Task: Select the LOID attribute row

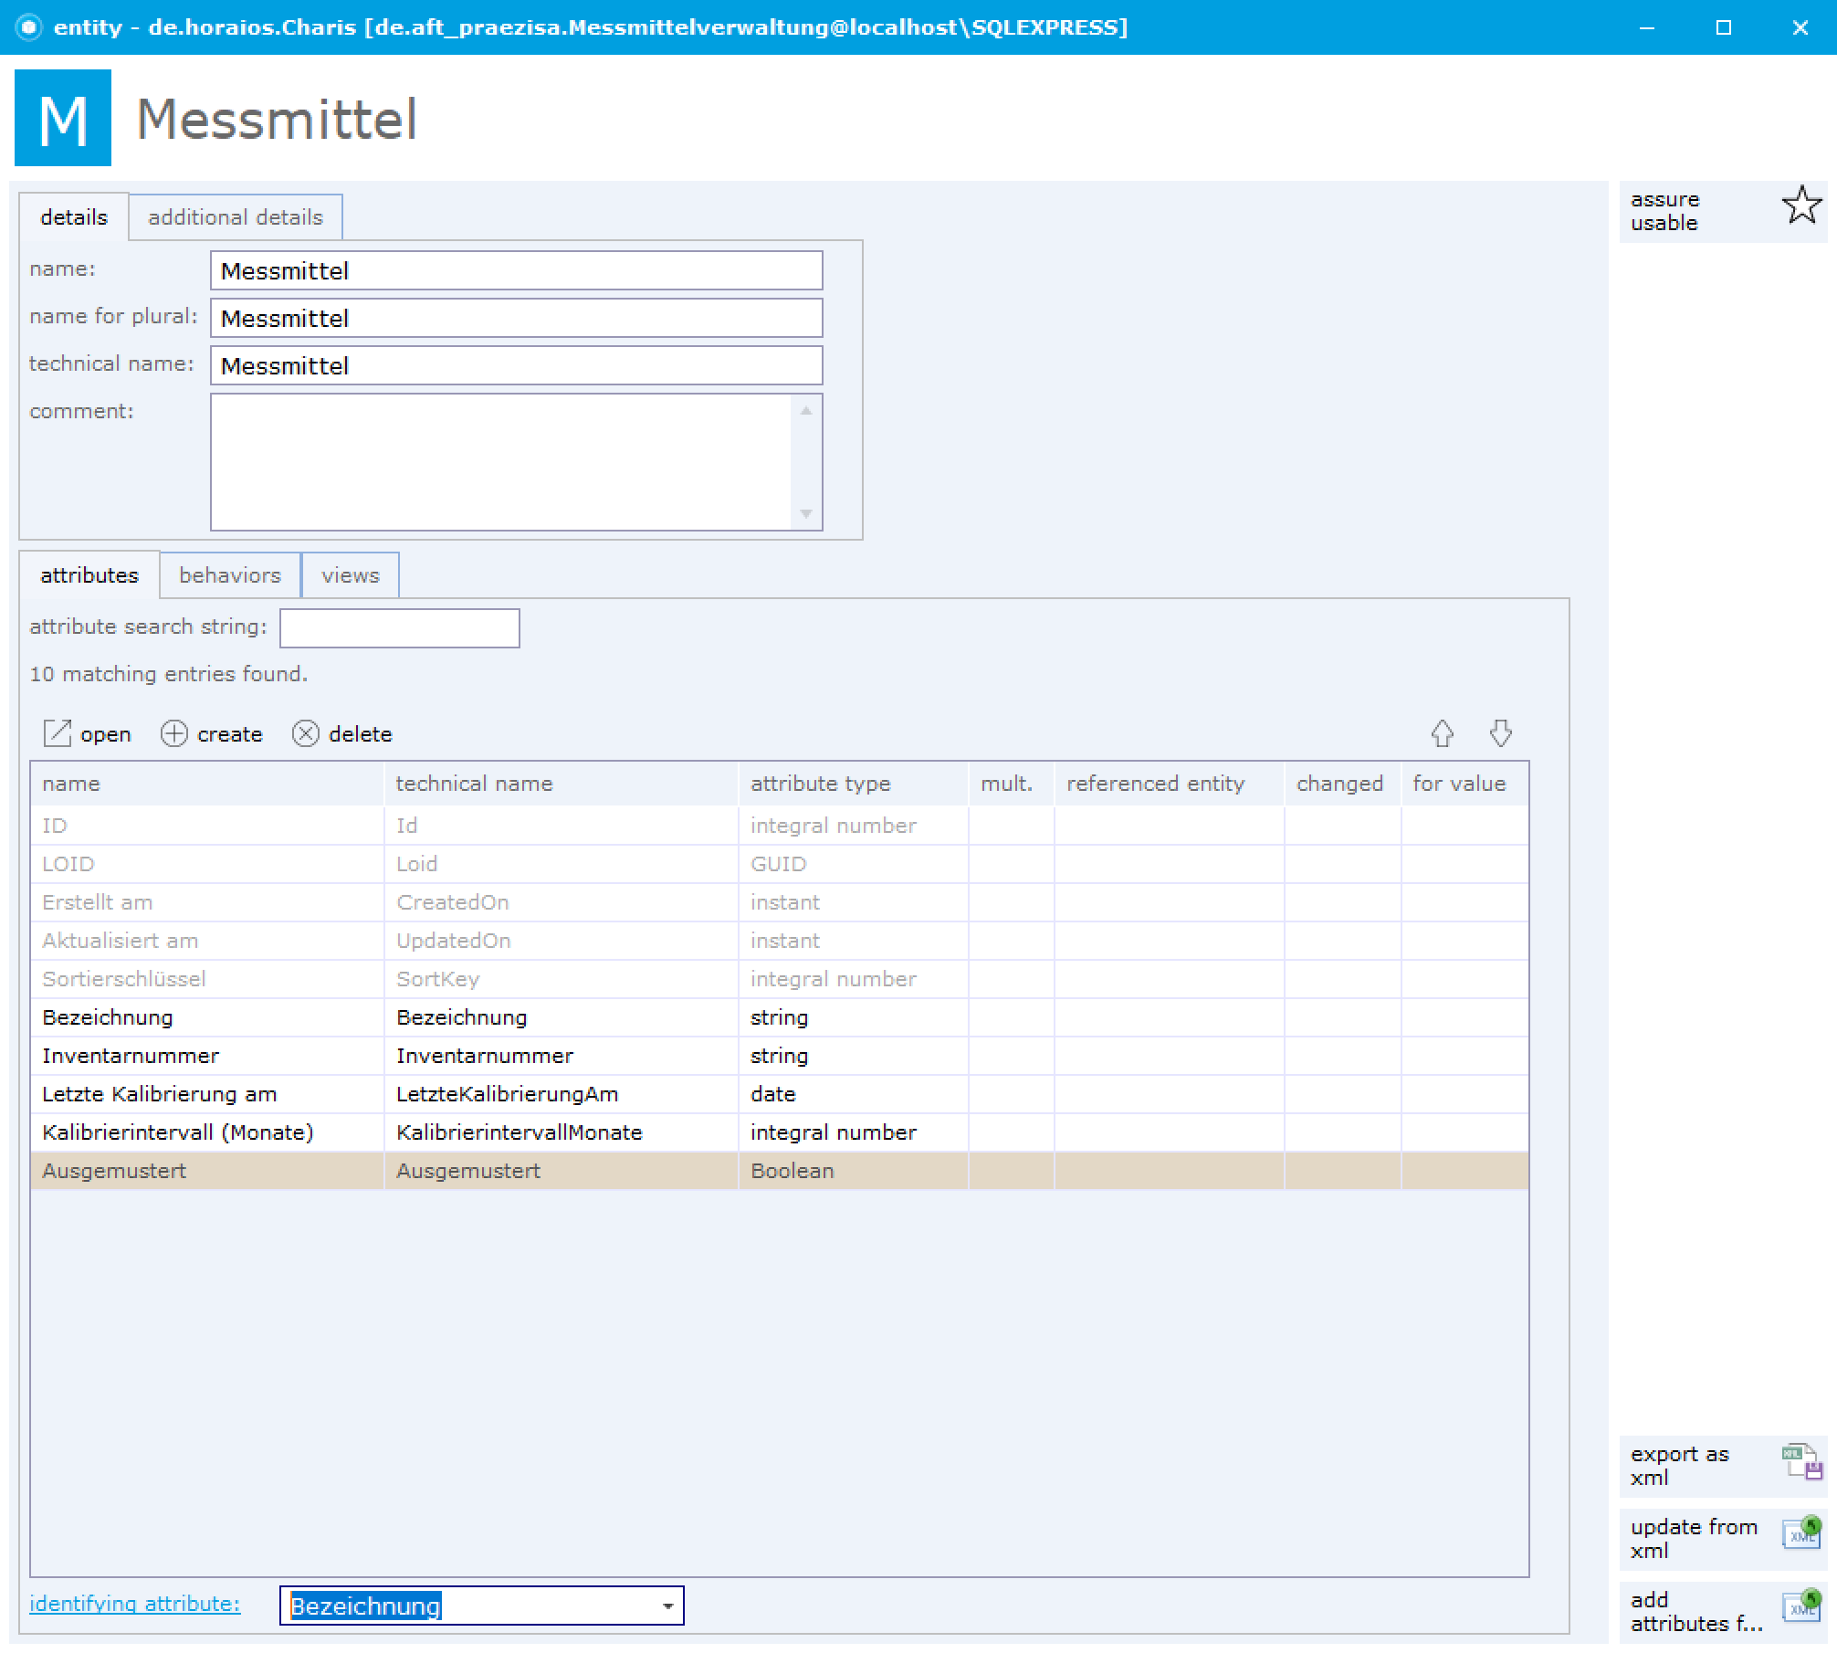Action: tap(780, 864)
